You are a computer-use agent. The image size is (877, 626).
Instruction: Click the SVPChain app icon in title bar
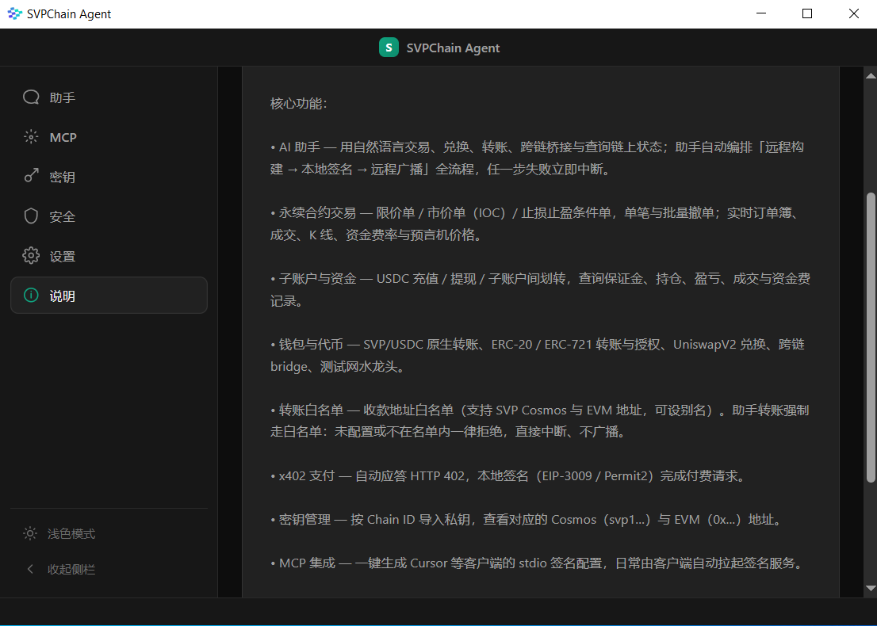click(14, 13)
